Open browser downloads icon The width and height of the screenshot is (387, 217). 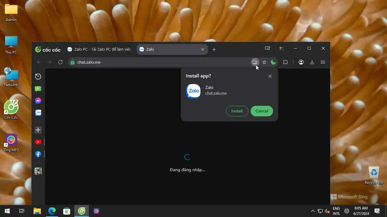click(x=312, y=62)
